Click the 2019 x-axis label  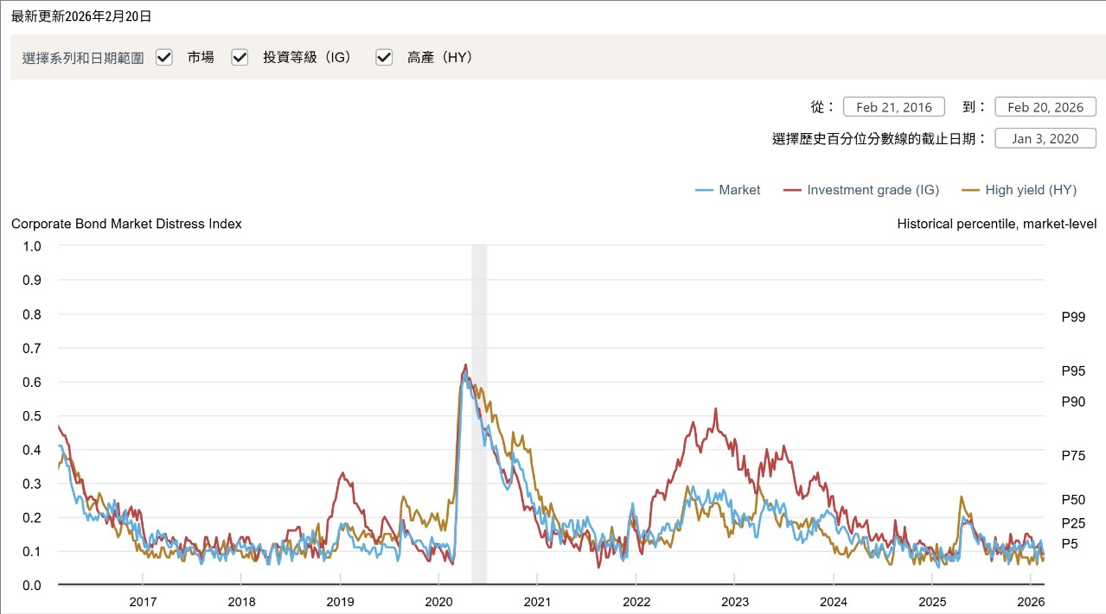click(x=340, y=602)
